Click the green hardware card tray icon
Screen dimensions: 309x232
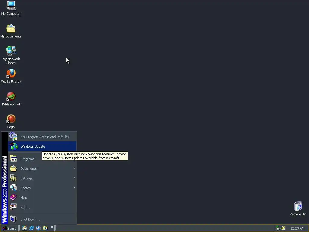[x=278, y=228]
